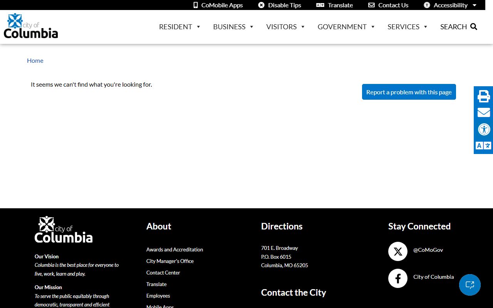
Task: Go to the Home breadcrumb link
Action: (35, 60)
